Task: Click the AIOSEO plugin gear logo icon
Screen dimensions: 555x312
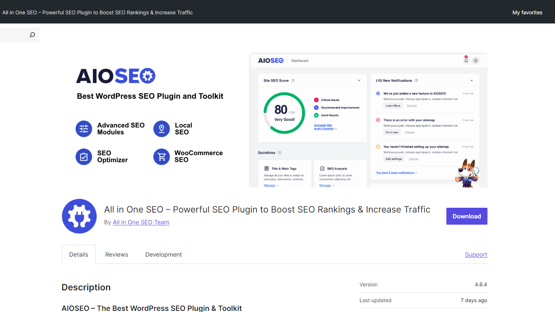Action: [79, 216]
